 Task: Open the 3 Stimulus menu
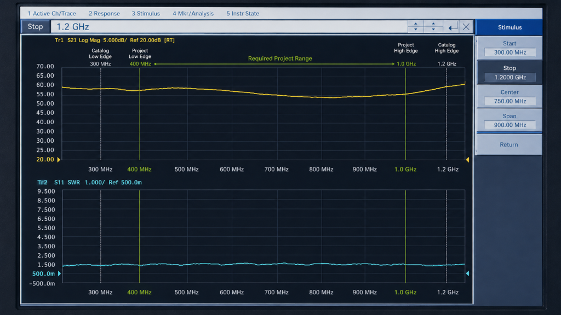(x=146, y=14)
